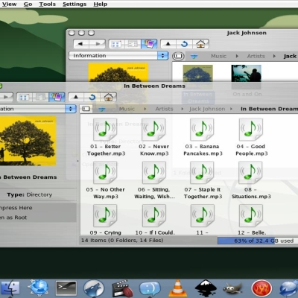This screenshot has height=298, width=298.
Task: Select photo view in Jack Johnson window
Action: coord(149,44)
